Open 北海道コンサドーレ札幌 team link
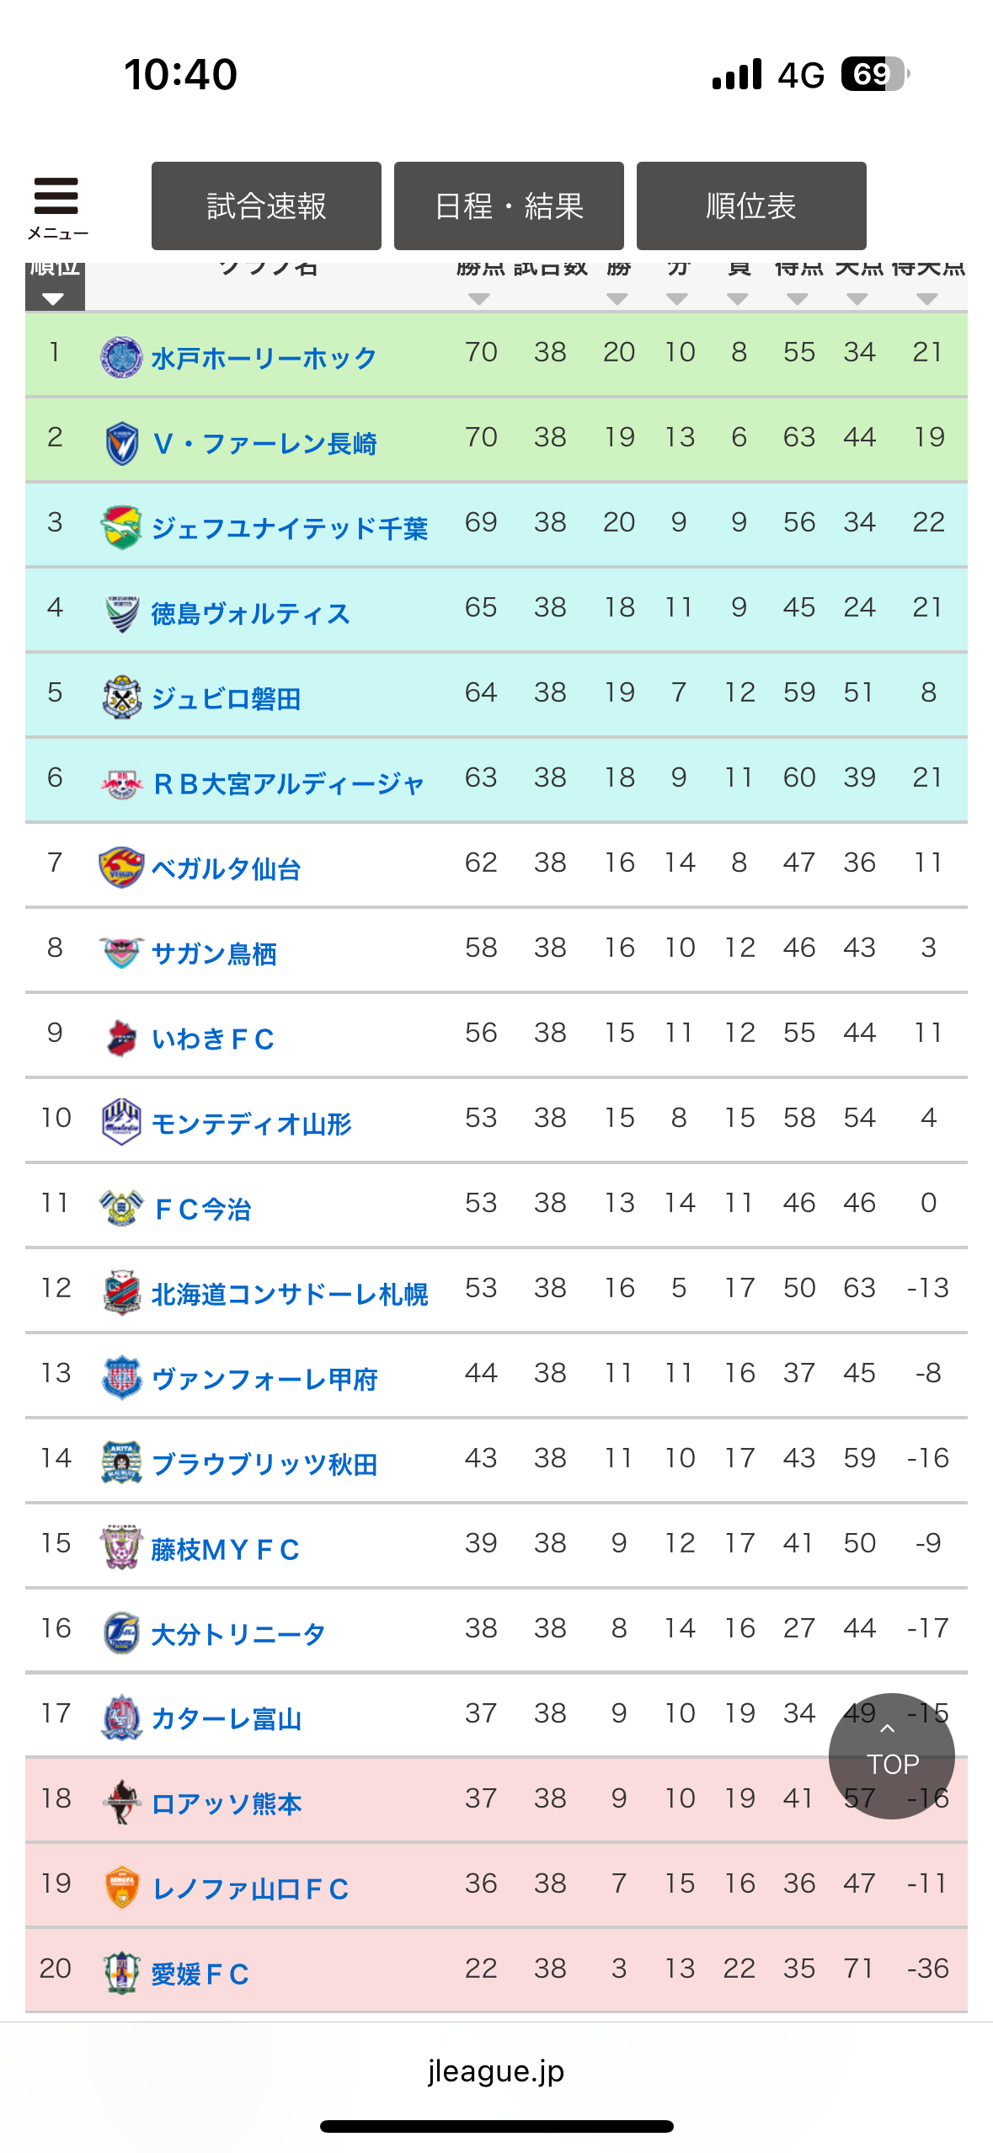 290,1294
